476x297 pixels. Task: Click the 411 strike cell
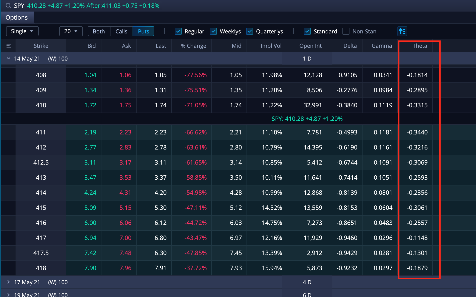tap(41, 132)
